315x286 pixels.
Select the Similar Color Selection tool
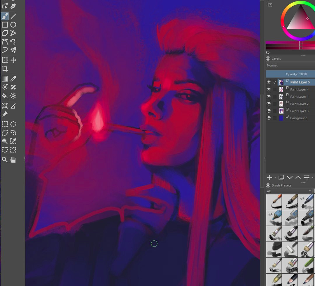pyautogui.click(x=13, y=141)
